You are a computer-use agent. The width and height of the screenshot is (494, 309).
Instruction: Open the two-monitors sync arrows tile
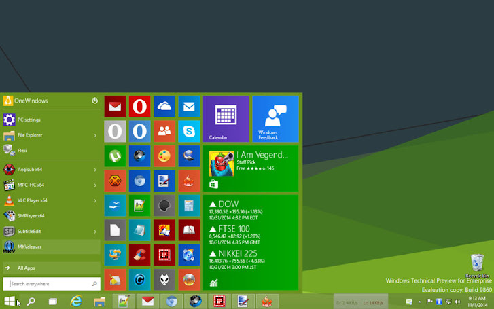(115, 255)
